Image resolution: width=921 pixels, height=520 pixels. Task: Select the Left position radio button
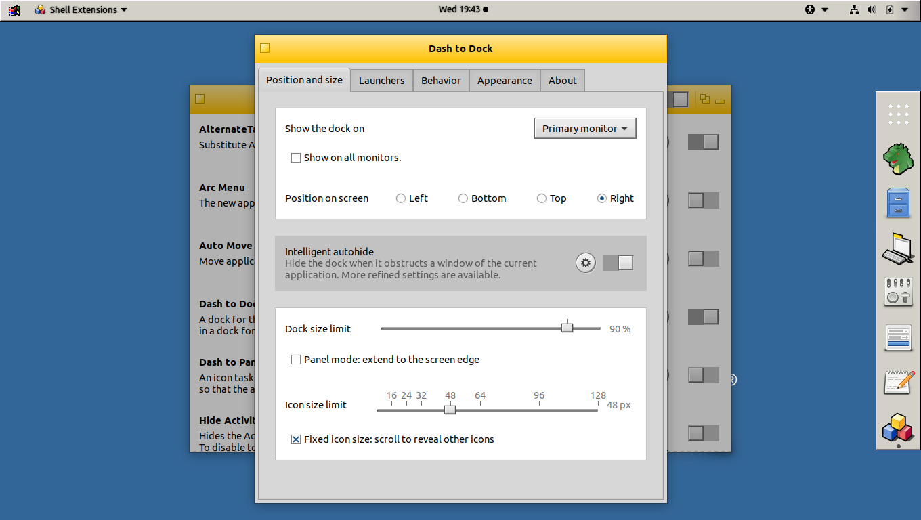click(401, 198)
